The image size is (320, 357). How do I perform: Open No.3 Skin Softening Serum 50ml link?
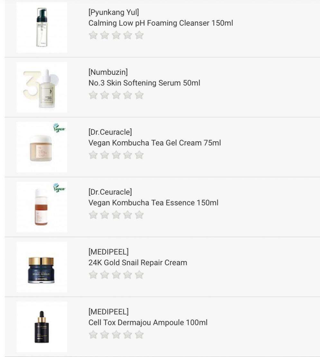click(144, 83)
